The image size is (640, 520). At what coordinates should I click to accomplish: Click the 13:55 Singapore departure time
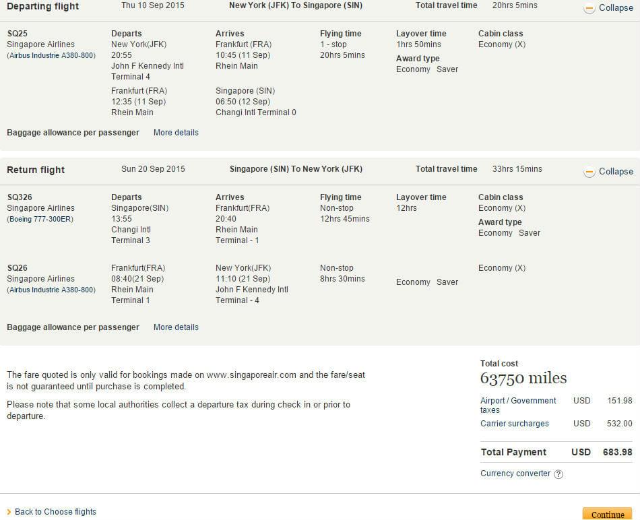(x=122, y=219)
